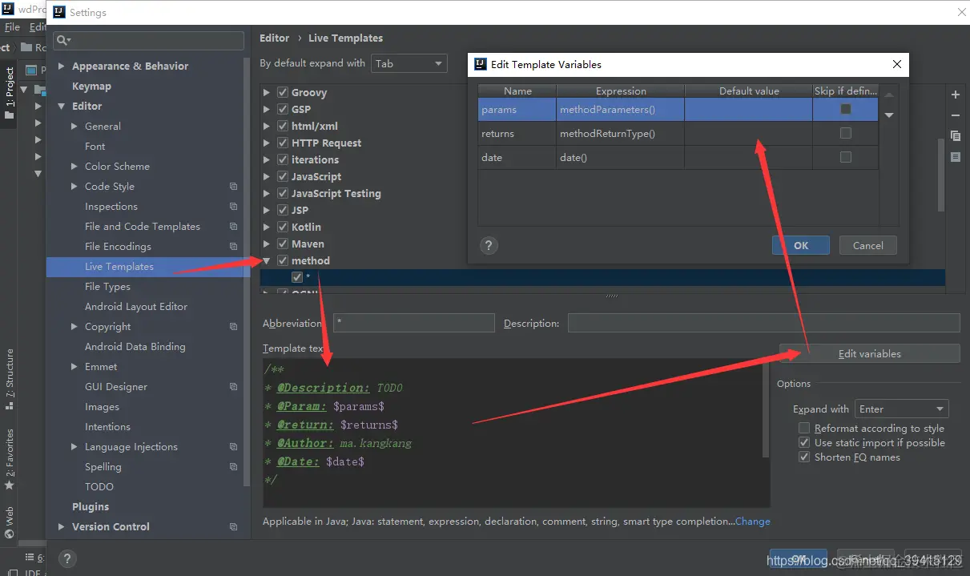Screen dimensions: 970x576
Task: Click IntelliJ icon in Edit Template Variables title
Action: pos(481,64)
